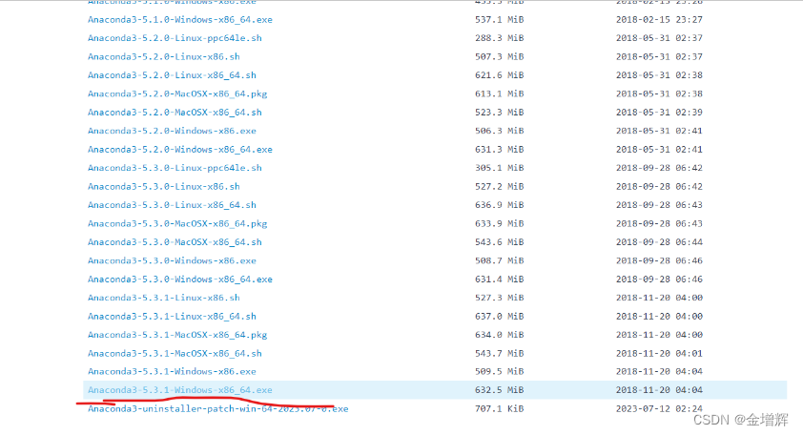This screenshot has height=435, width=803.
Task: Open Anaconda3-uninstaller-patch-win-64 exe link
Action: [x=217, y=409]
